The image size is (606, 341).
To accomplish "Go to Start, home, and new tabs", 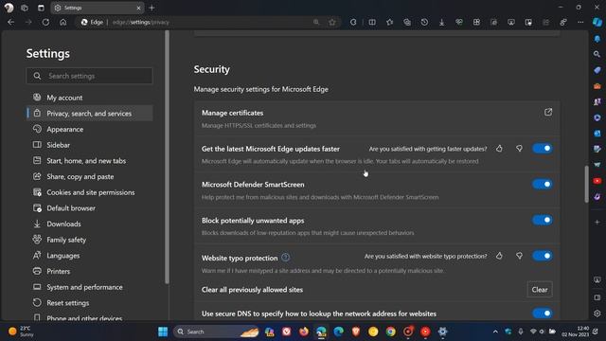I will 89,161.
